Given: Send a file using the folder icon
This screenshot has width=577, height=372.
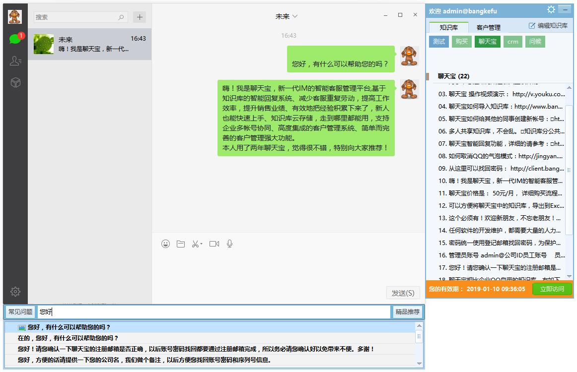Looking at the screenshot, I should pos(181,244).
